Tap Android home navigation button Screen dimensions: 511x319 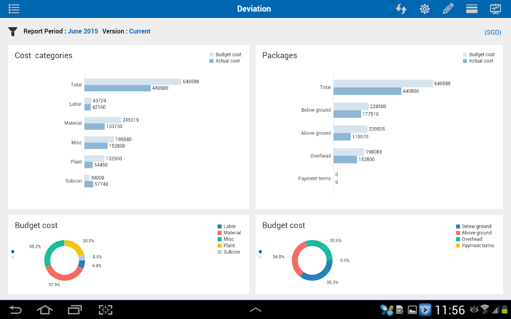pyautogui.click(x=44, y=310)
